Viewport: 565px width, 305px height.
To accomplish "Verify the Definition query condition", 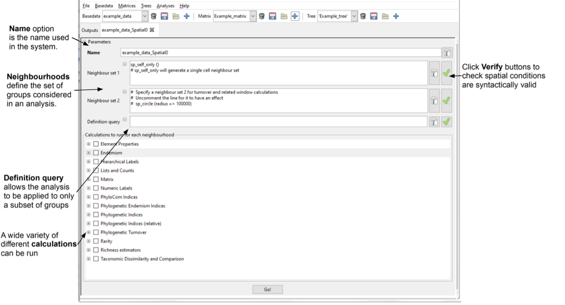I will [x=446, y=122].
